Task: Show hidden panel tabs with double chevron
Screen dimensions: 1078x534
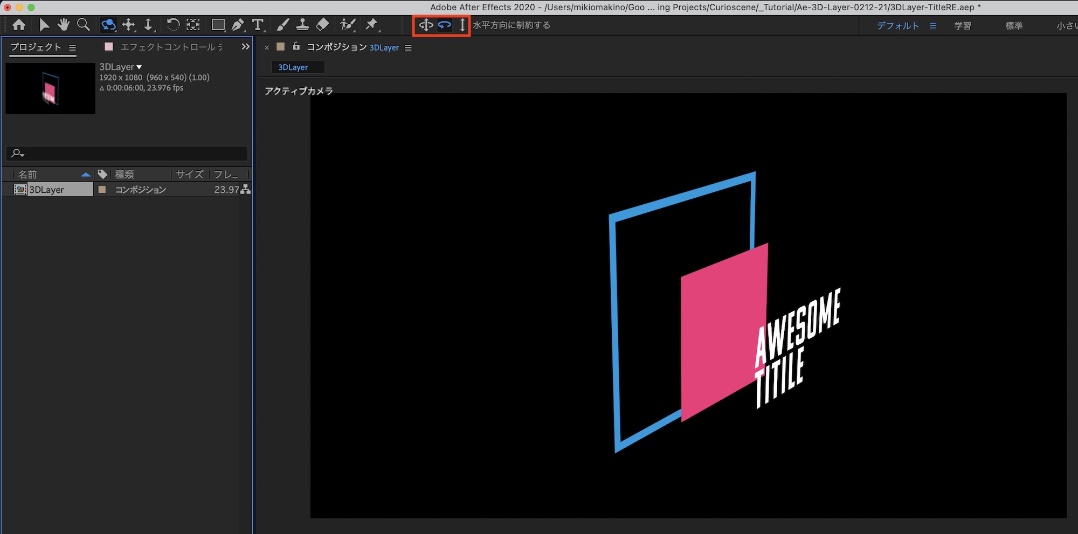Action: coord(245,47)
